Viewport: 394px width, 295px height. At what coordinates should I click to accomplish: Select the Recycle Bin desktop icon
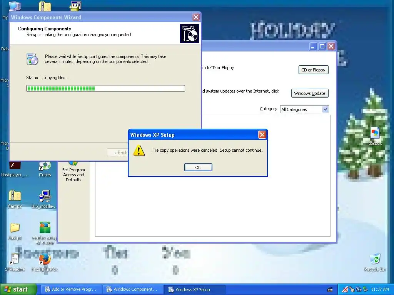tap(375, 262)
